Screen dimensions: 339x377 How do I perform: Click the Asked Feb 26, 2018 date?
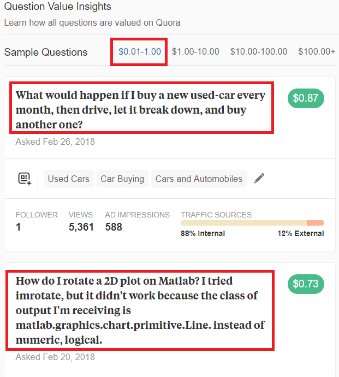pos(55,142)
